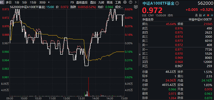
Task: Click the 卖二 volume 6010
Action: pyautogui.click(x=209, y=41)
